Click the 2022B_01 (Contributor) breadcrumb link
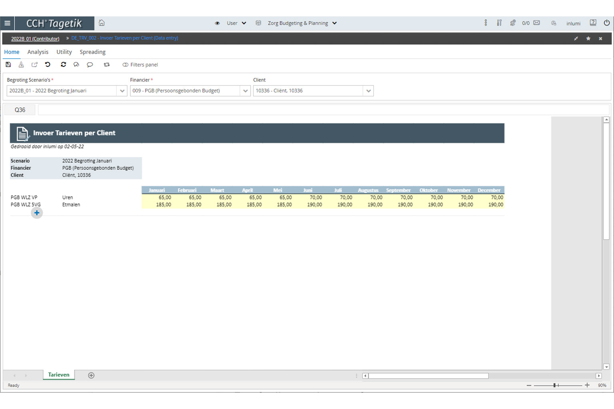 35,39
